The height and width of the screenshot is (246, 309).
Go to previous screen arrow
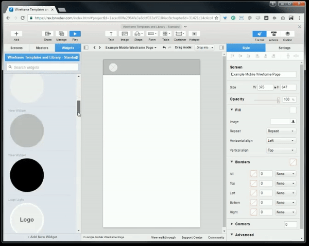click(x=94, y=47)
